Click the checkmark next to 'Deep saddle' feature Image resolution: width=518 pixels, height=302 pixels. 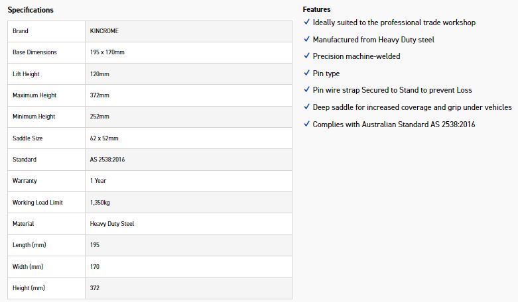coord(306,107)
